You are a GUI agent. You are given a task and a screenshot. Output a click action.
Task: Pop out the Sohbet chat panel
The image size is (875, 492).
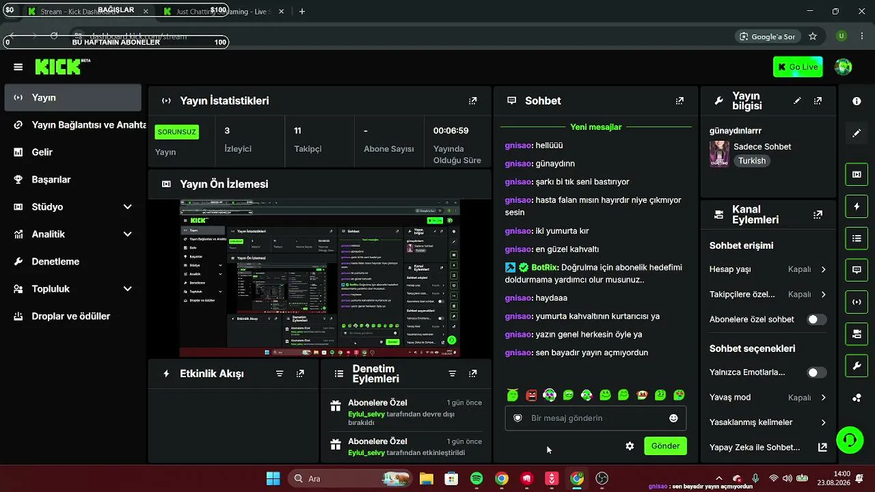pyautogui.click(x=679, y=100)
